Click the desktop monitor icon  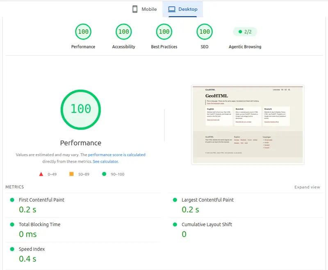click(172, 9)
